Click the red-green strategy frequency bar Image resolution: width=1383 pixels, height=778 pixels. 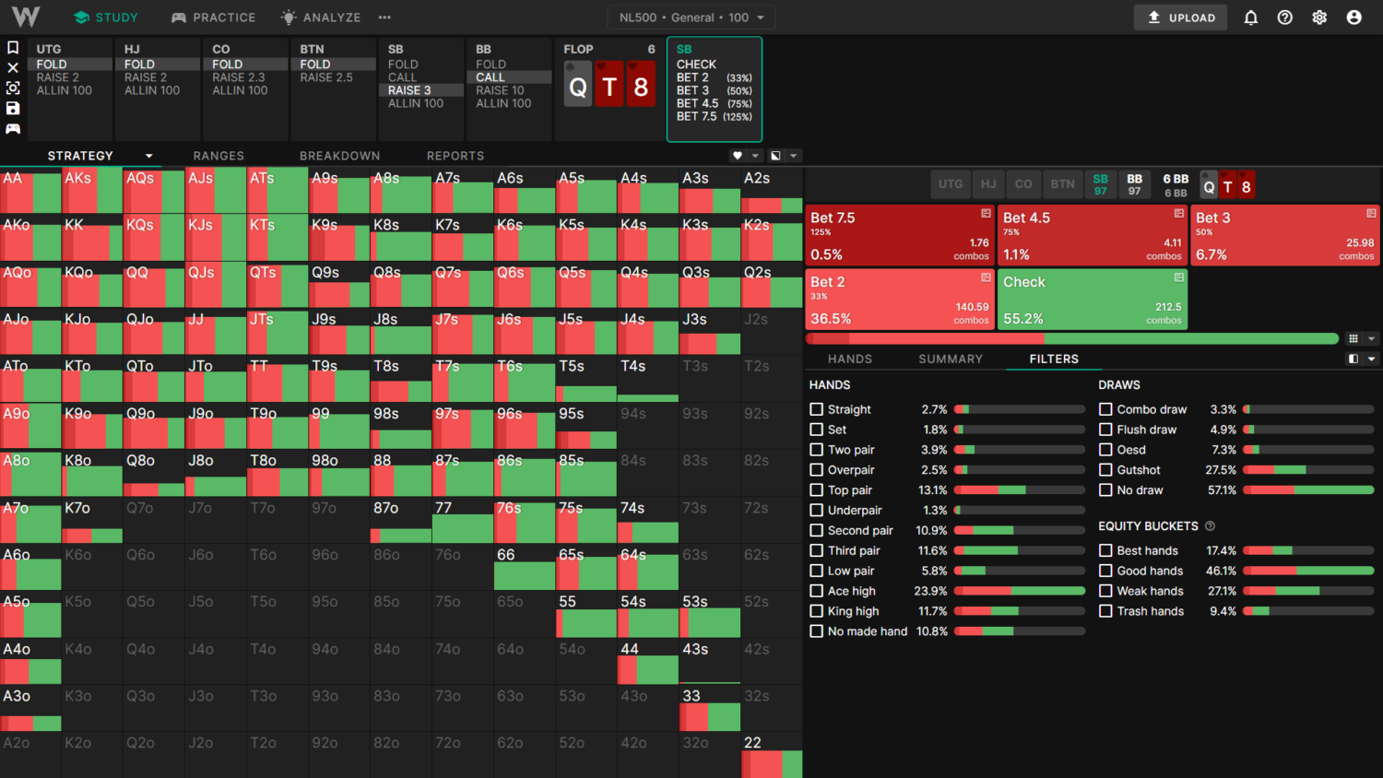coord(1071,339)
